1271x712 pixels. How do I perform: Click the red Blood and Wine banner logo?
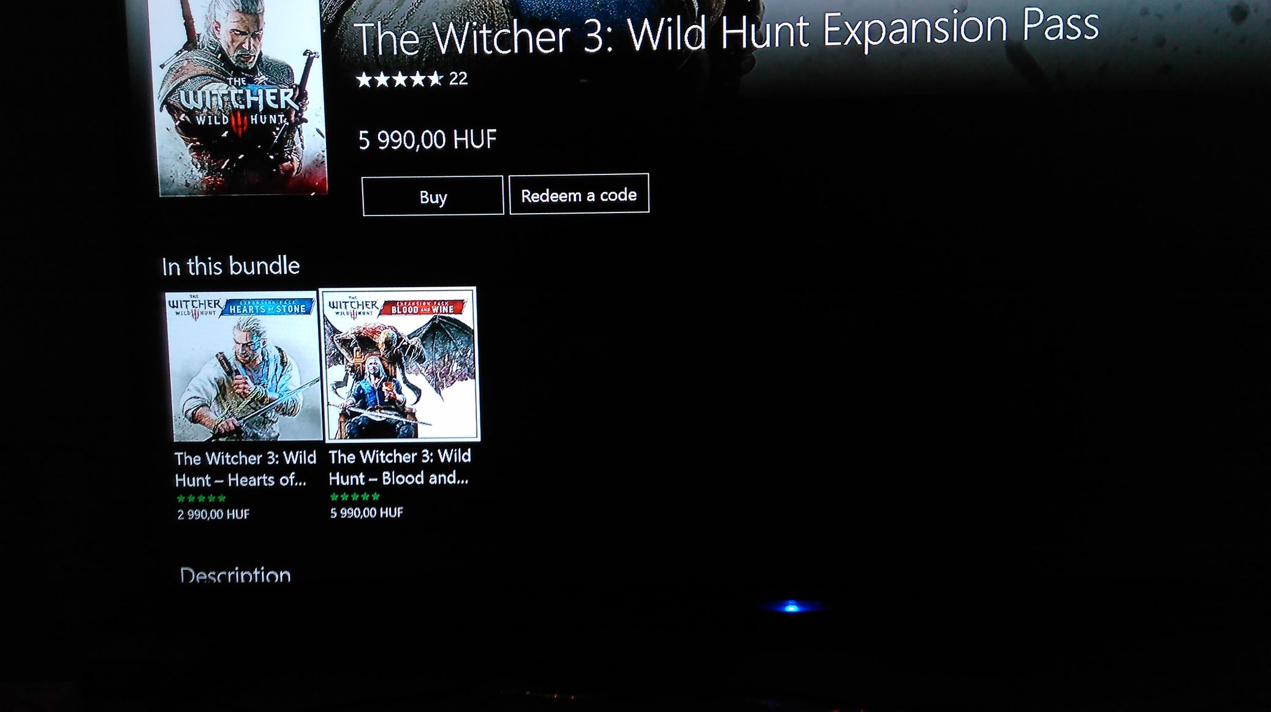click(423, 307)
